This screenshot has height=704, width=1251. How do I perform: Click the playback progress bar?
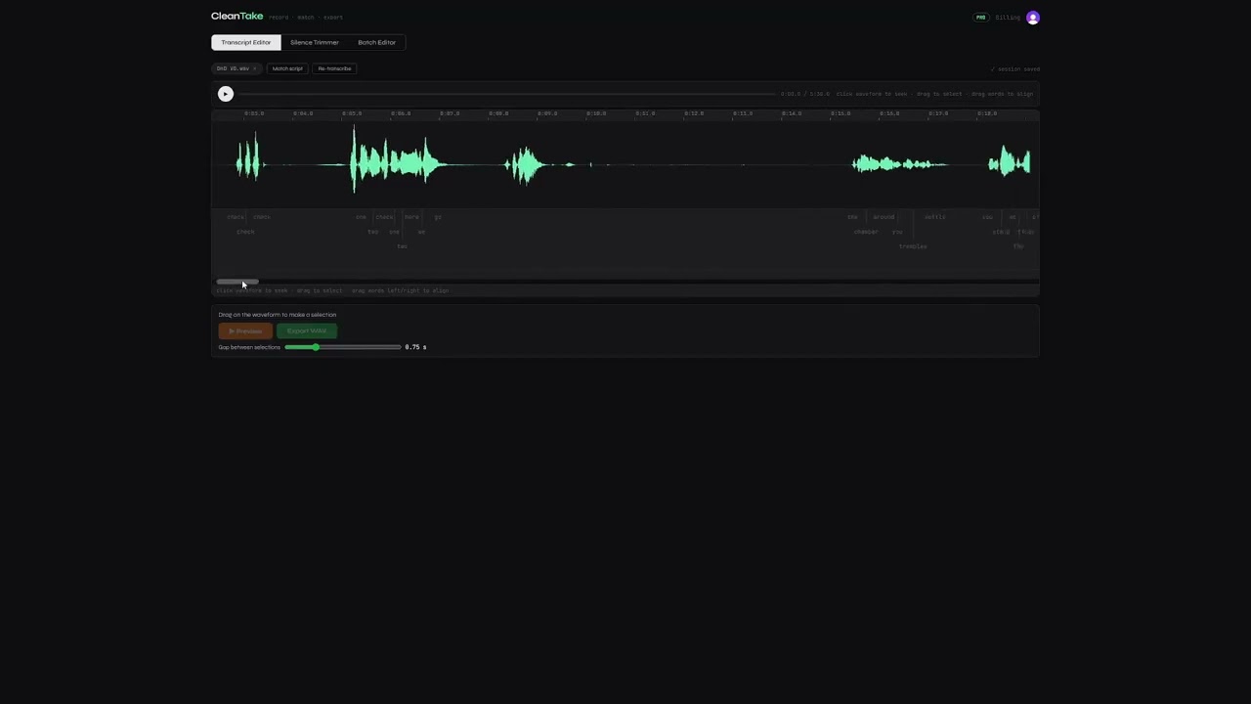pos(507,94)
